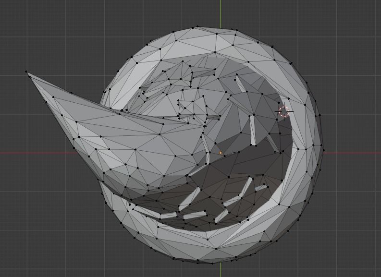
Task: Click the orange object origin dot
Action: pos(221,153)
